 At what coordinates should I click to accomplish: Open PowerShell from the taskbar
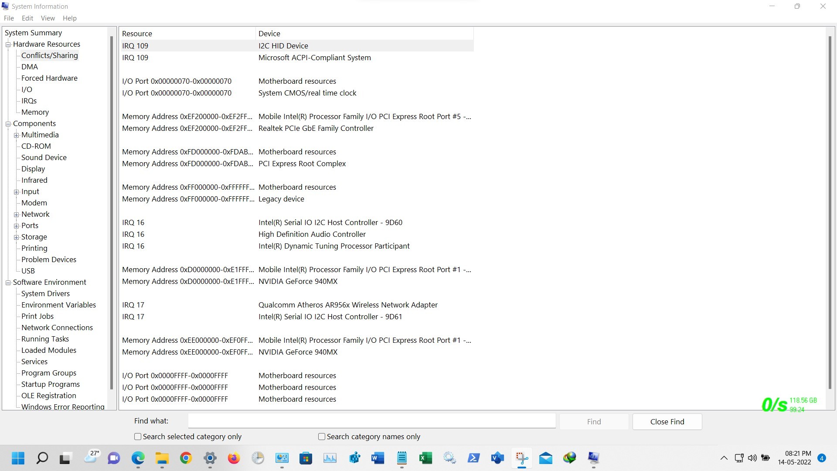coord(473,458)
